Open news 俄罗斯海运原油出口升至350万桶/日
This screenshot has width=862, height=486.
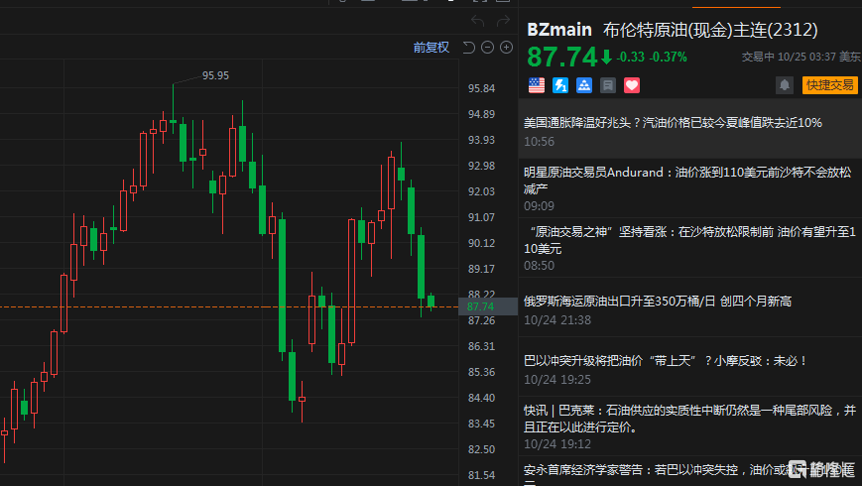[x=690, y=309]
